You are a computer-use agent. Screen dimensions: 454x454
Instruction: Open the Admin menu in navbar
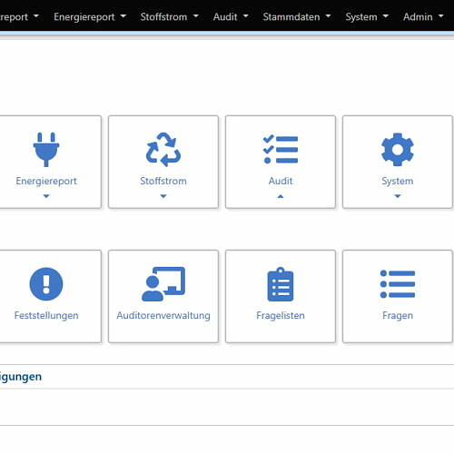click(423, 16)
